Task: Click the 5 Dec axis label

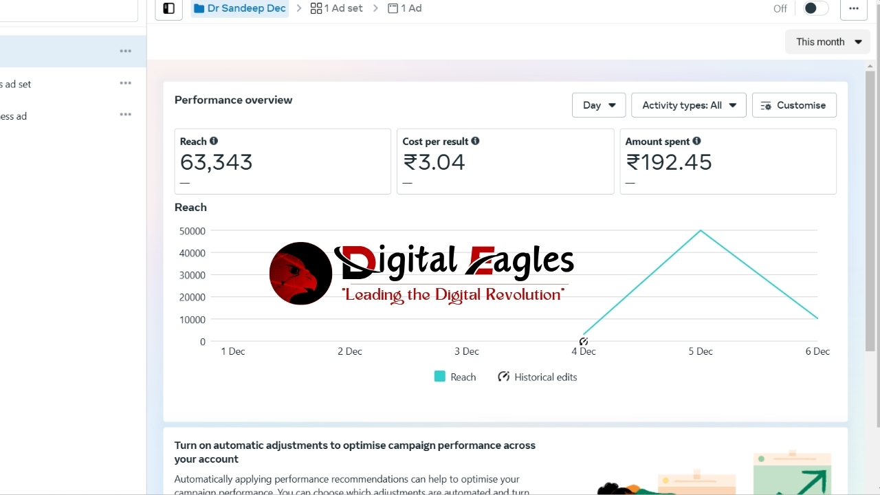Action: (701, 351)
